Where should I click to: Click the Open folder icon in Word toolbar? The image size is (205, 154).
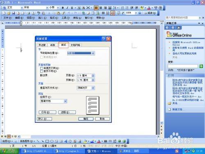(9, 13)
